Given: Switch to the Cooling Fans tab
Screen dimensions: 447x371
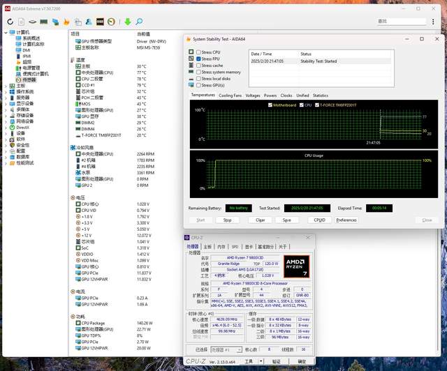Looking at the screenshot, I should [230, 96].
